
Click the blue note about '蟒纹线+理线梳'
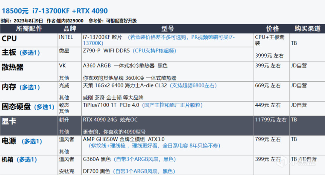pyautogui.click(x=155, y=146)
